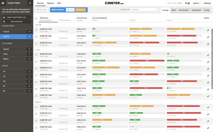Click status checkmark for E3METER 3048
The width and height of the screenshot is (213, 132).
point(208,89)
